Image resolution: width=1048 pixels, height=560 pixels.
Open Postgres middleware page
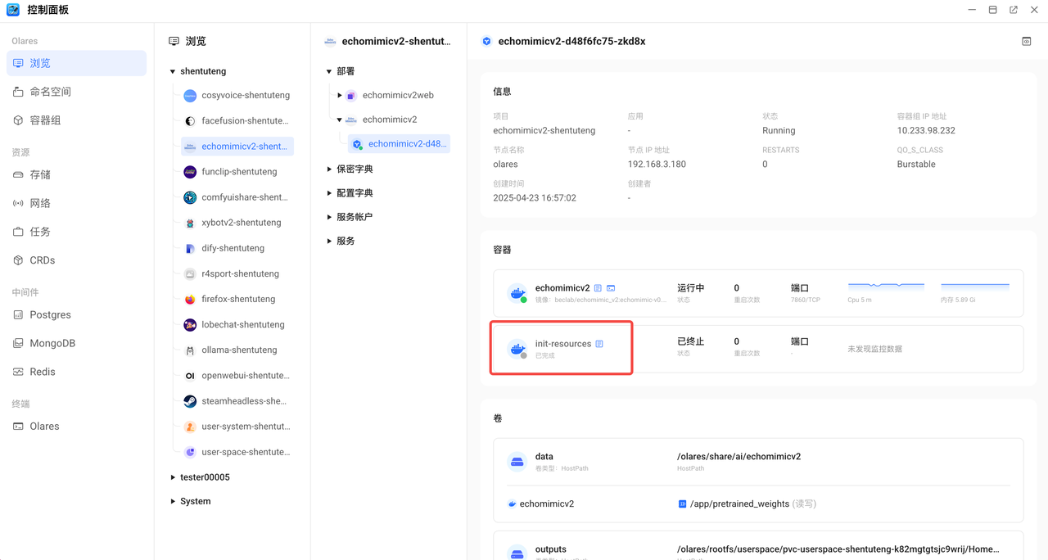coord(50,314)
